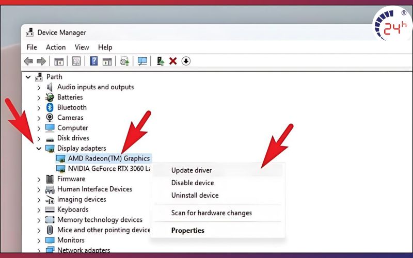413x258 pixels.
Task: Click the Scan for hardware changes monitor icon
Action: click(142, 61)
